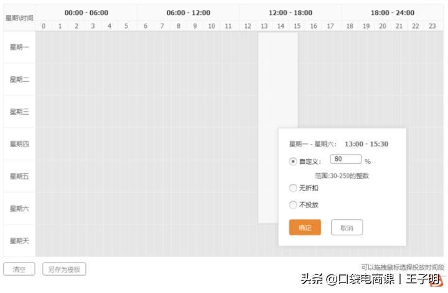This screenshot has height=293, width=448.
Task: Click the 星期二 row label
Action: click(19, 79)
